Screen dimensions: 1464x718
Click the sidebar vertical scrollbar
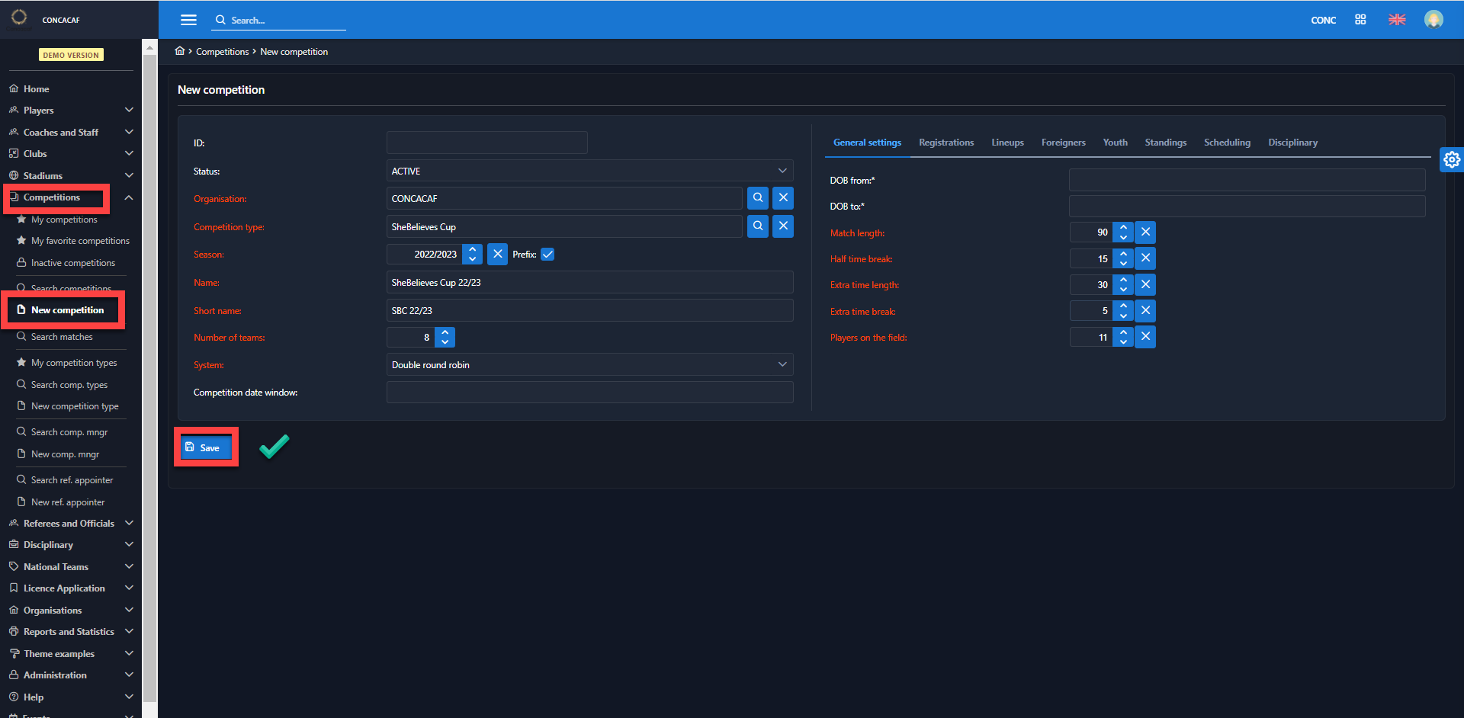pyautogui.click(x=149, y=377)
